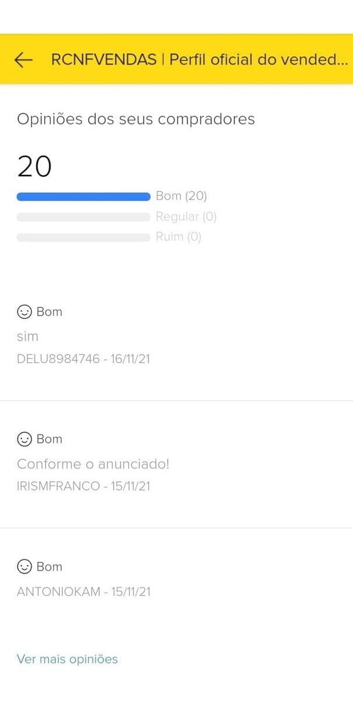353x703 pixels.
Task: Select the Regular (0) label
Action: (186, 217)
